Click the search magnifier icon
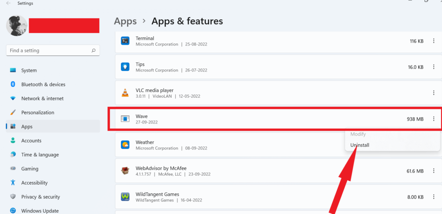 [x=93, y=51]
